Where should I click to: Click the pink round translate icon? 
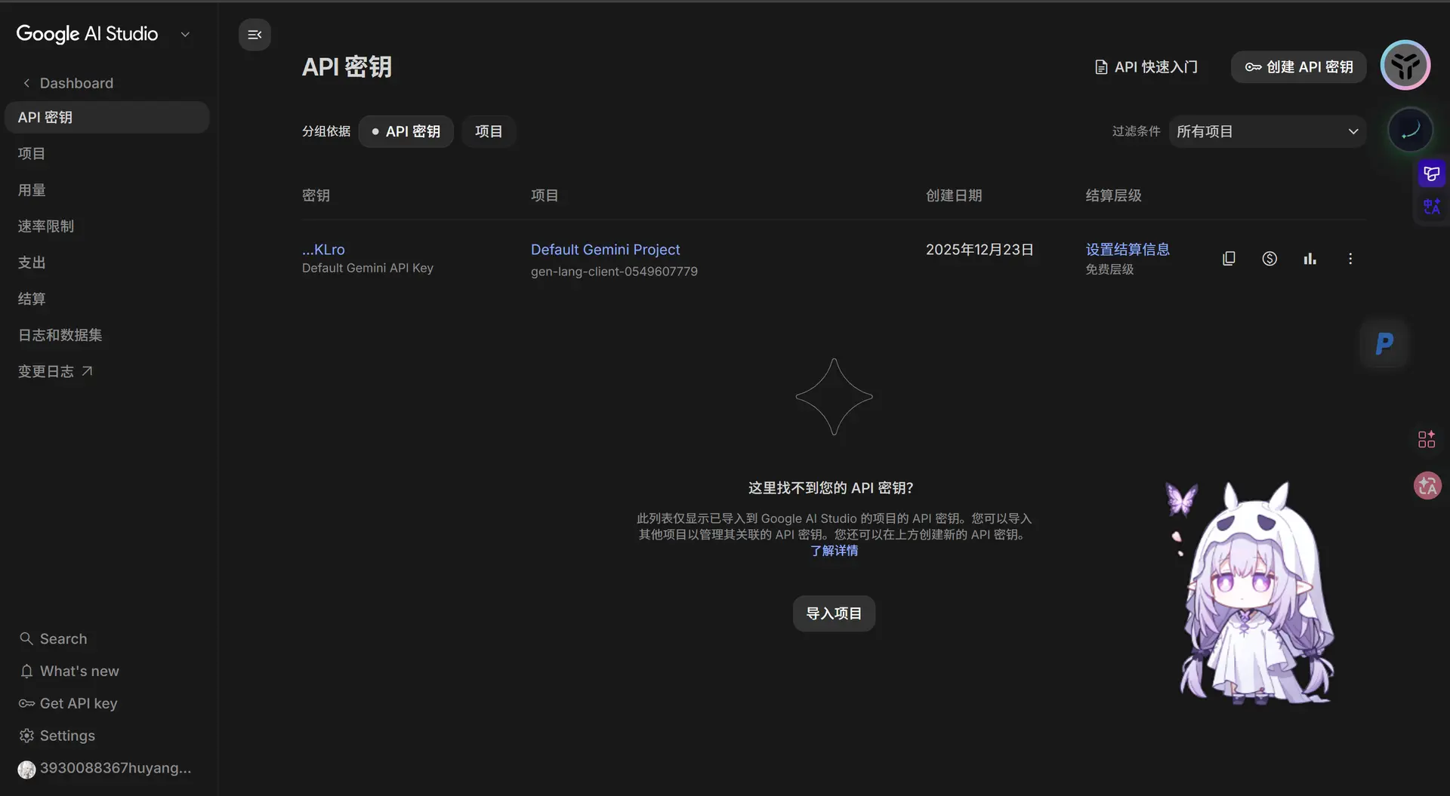(1427, 485)
